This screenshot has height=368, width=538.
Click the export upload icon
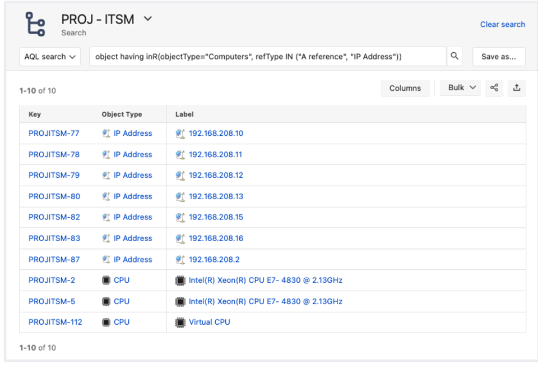(x=516, y=88)
